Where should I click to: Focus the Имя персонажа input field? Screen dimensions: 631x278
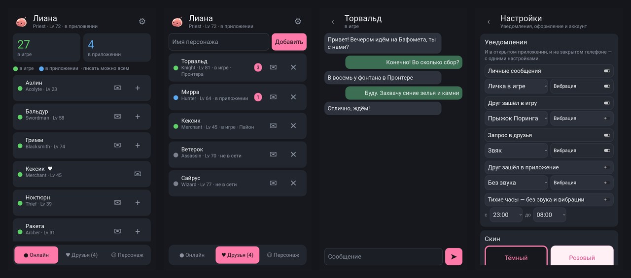coord(219,42)
